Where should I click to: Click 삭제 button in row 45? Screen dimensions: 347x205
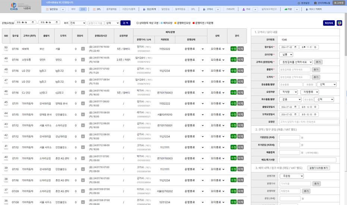[241, 104]
